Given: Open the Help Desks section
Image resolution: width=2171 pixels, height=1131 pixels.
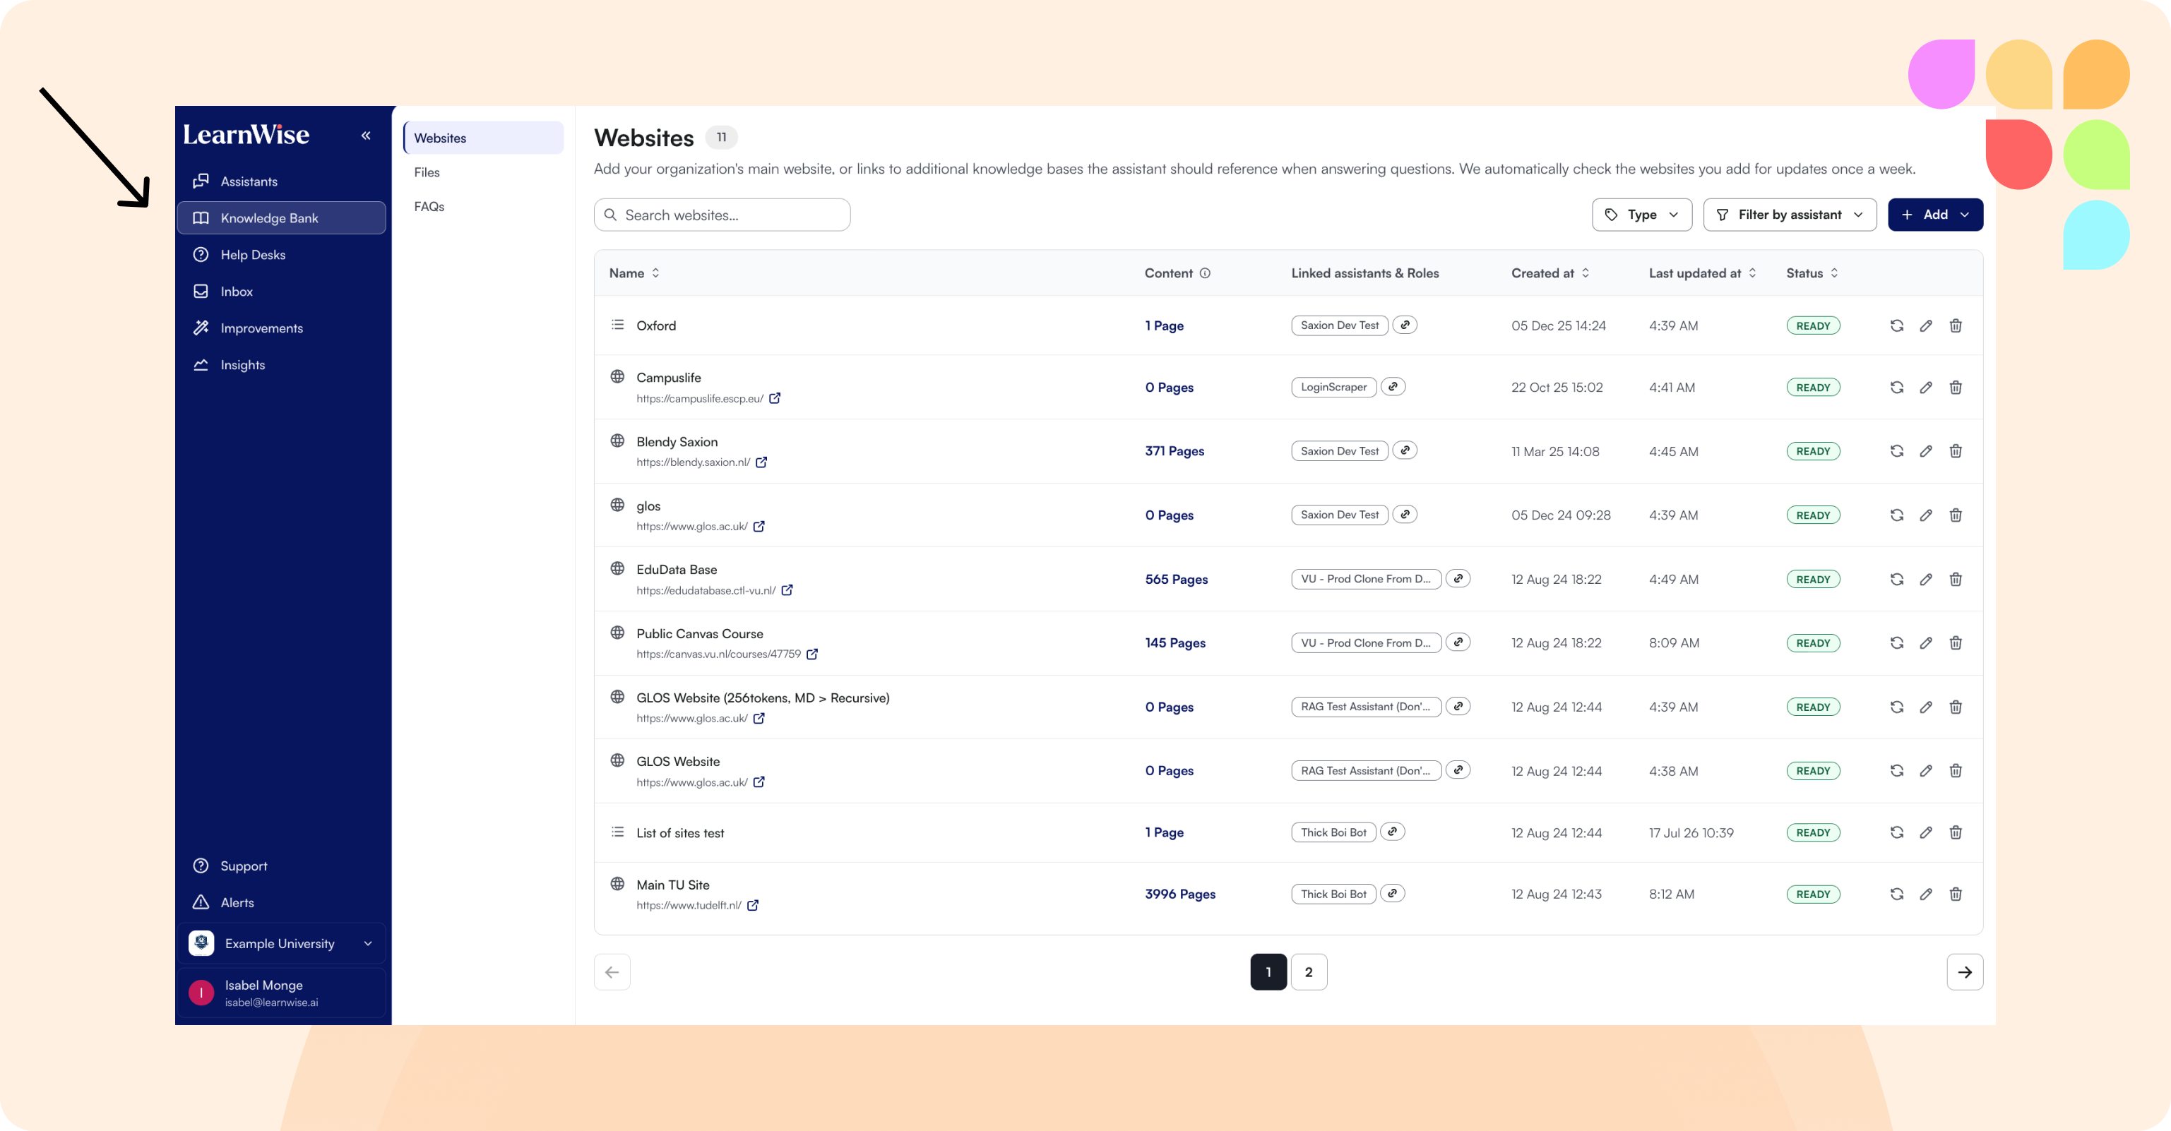Looking at the screenshot, I should [x=282, y=255].
